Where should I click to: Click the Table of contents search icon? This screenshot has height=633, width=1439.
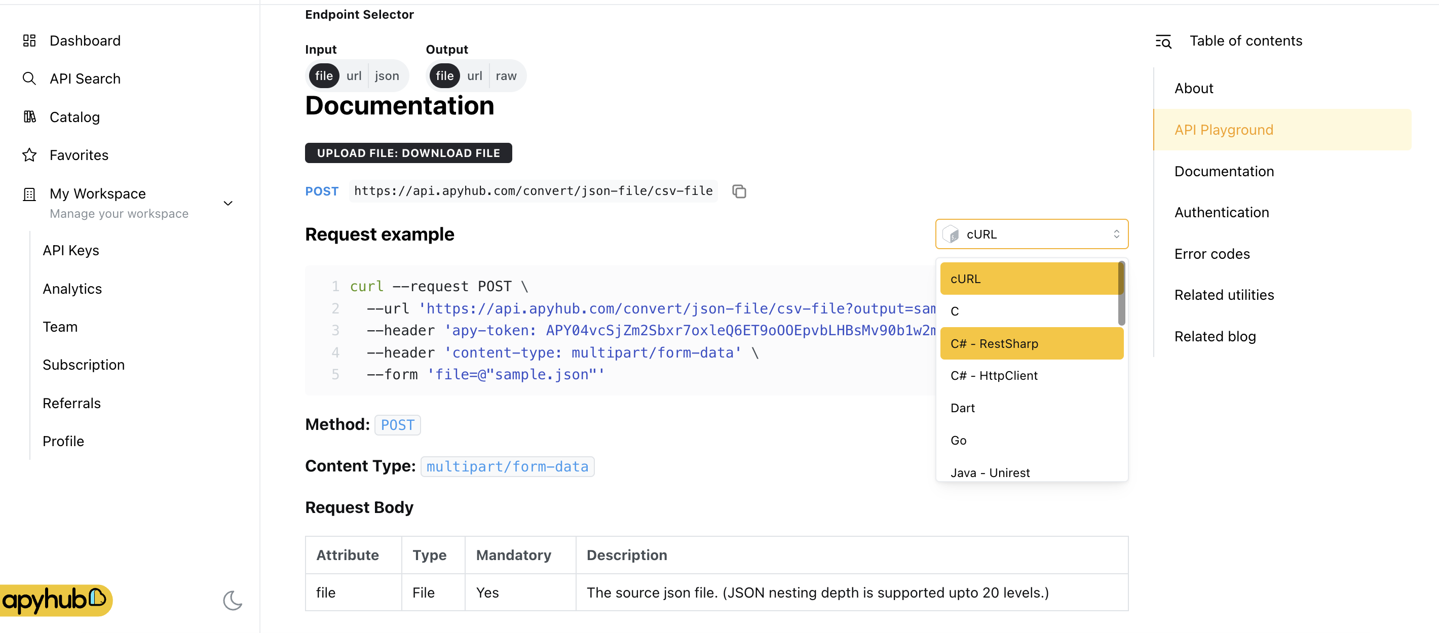pyautogui.click(x=1163, y=41)
